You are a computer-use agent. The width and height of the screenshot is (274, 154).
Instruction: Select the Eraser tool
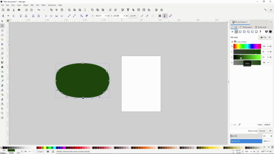point(2,99)
